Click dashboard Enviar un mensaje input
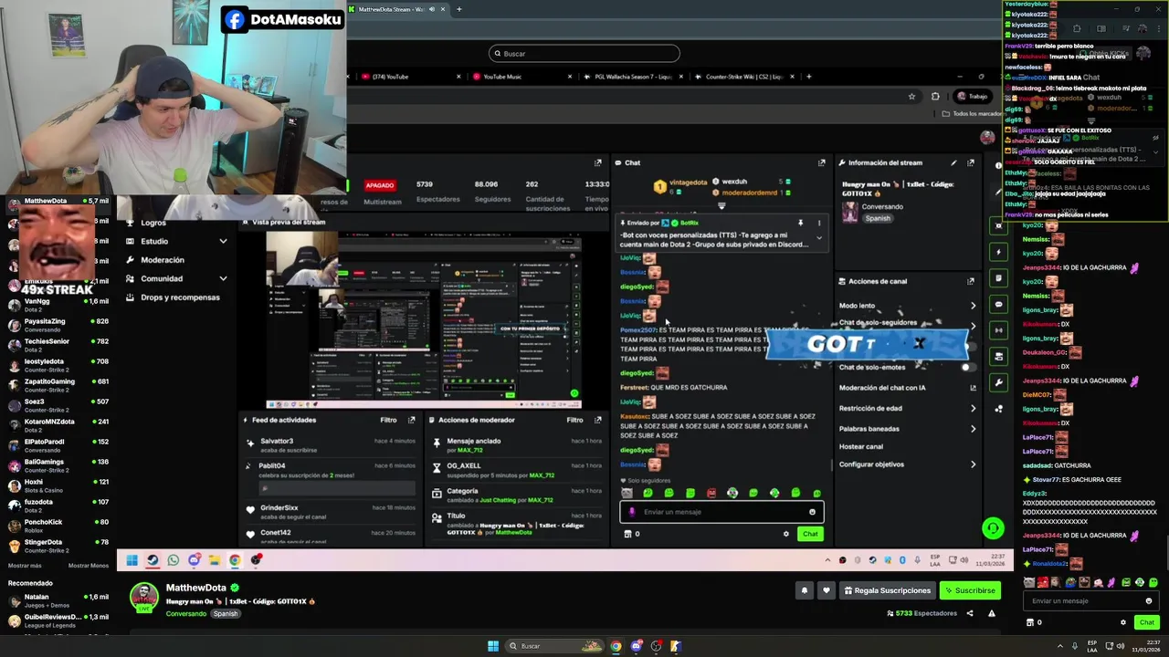 721,512
